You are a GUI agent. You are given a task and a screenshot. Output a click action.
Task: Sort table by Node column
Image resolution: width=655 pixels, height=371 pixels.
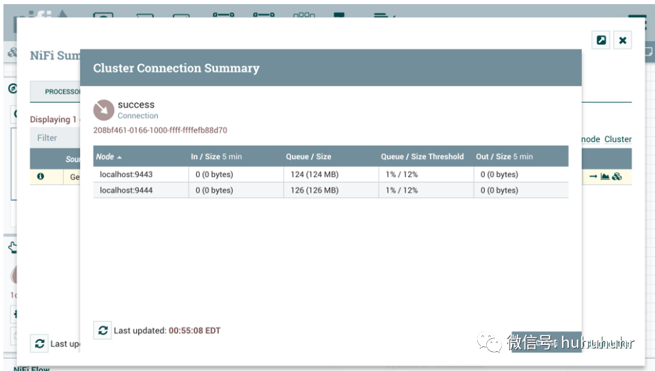point(109,156)
